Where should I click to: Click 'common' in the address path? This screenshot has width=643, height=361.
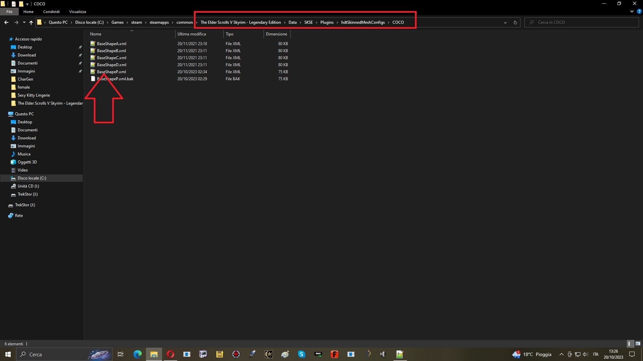pos(185,22)
